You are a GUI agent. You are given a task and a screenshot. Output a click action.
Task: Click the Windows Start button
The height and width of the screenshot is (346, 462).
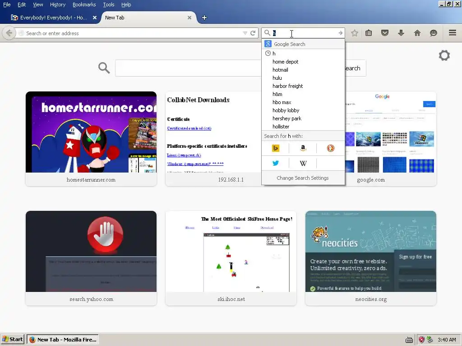click(12, 339)
